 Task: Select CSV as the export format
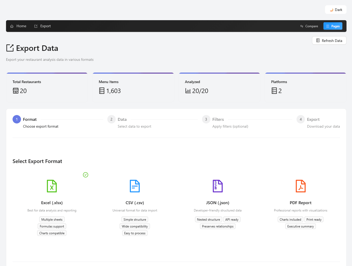pyautogui.click(x=135, y=203)
